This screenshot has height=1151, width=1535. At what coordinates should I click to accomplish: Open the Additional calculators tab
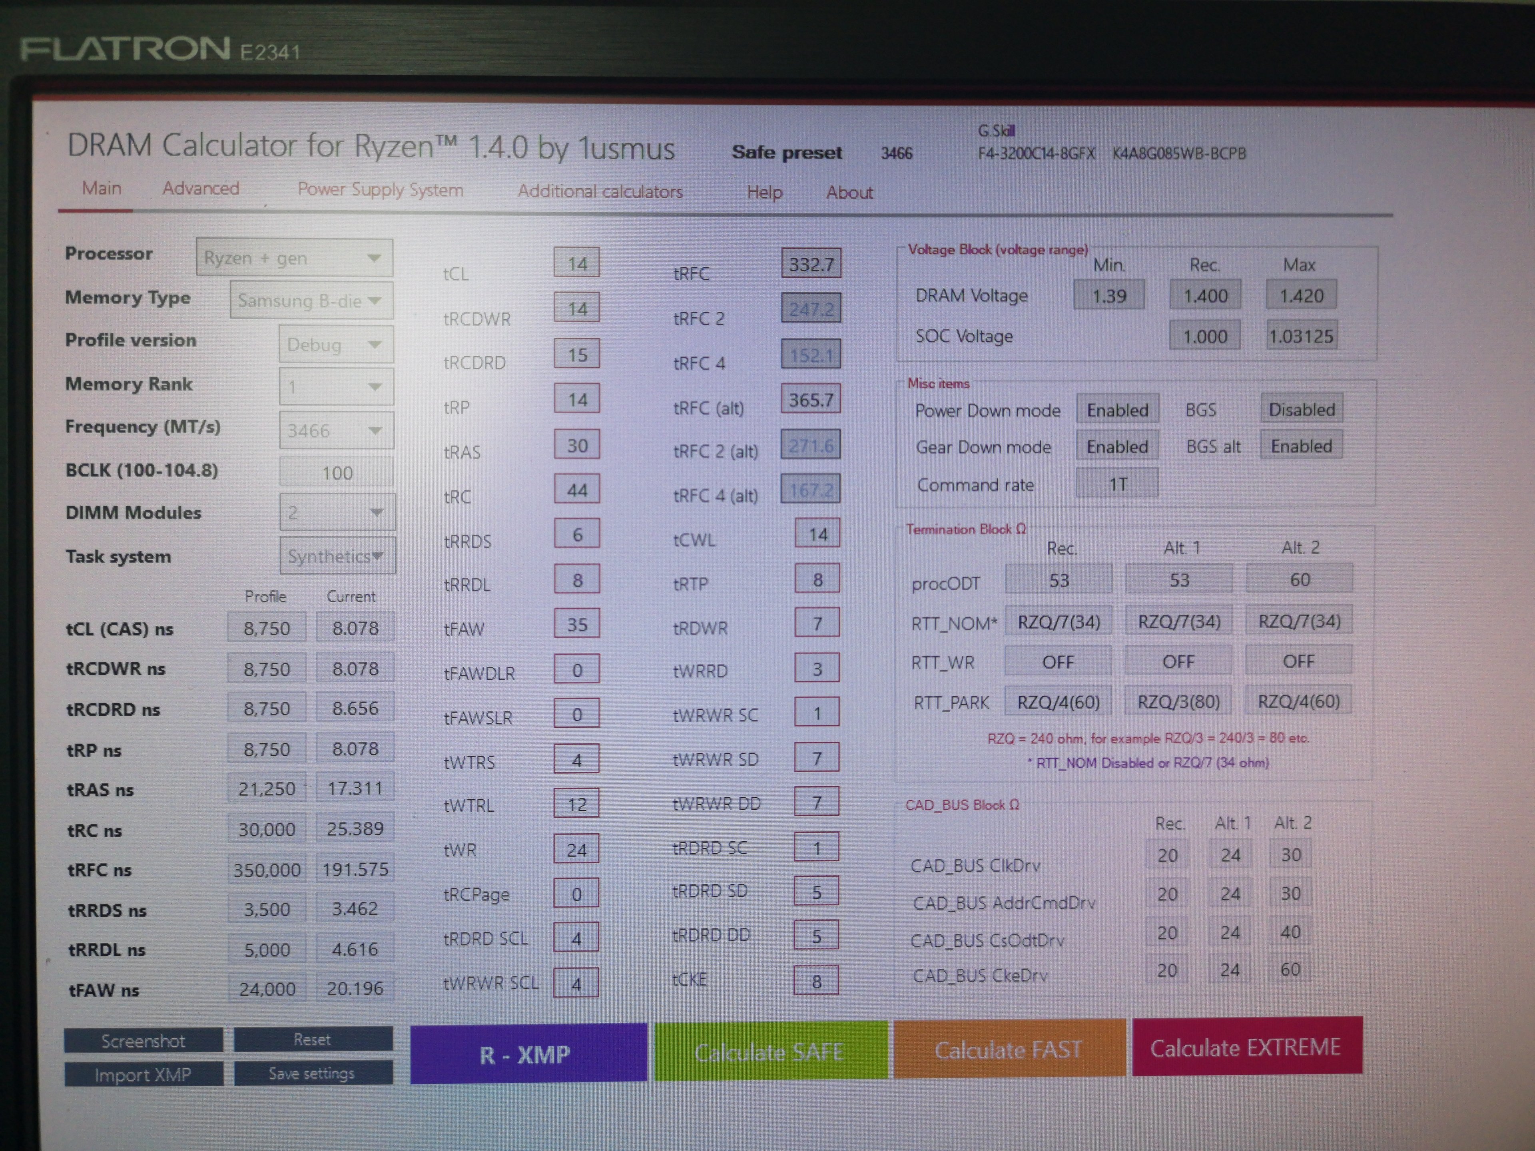tap(600, 191)
